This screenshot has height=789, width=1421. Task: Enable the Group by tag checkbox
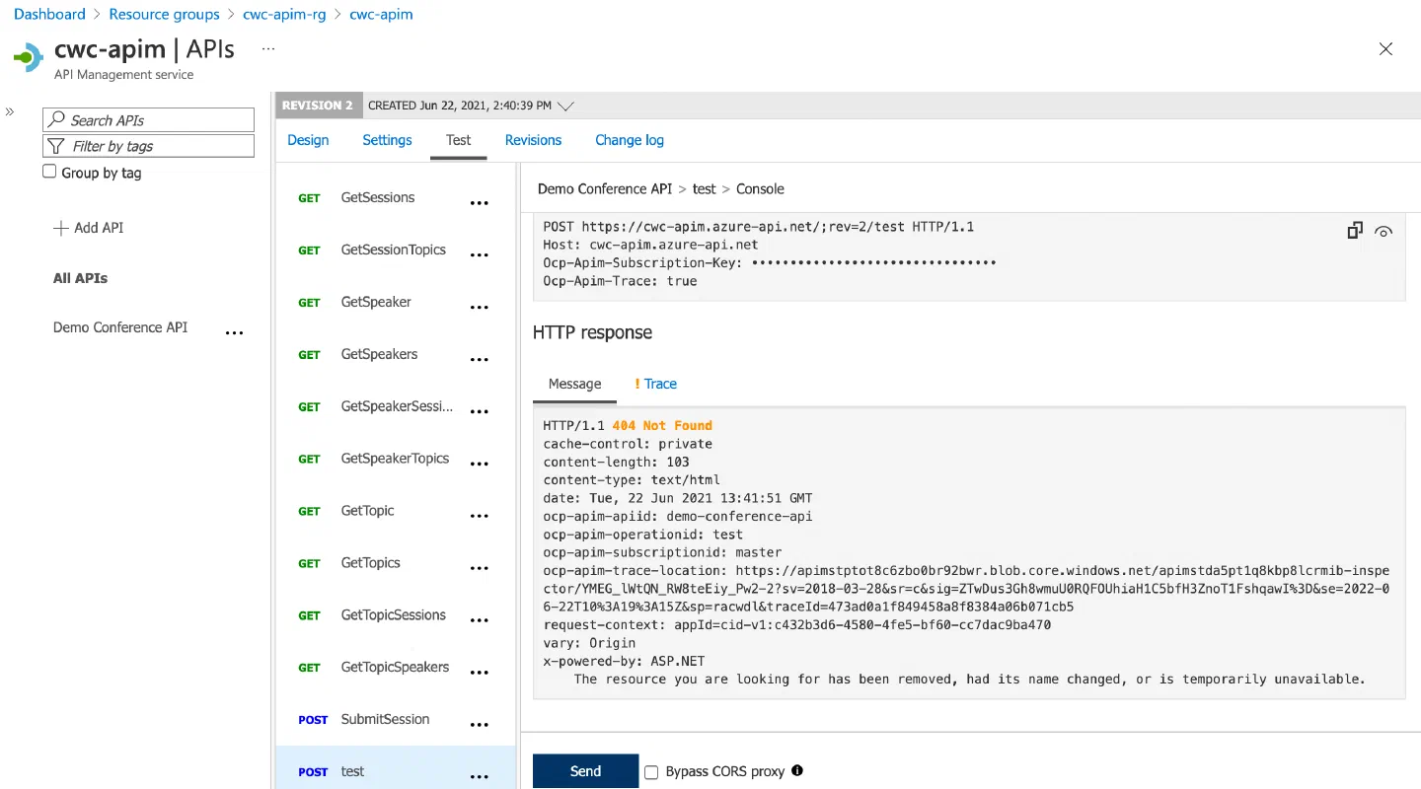point(49,172)
